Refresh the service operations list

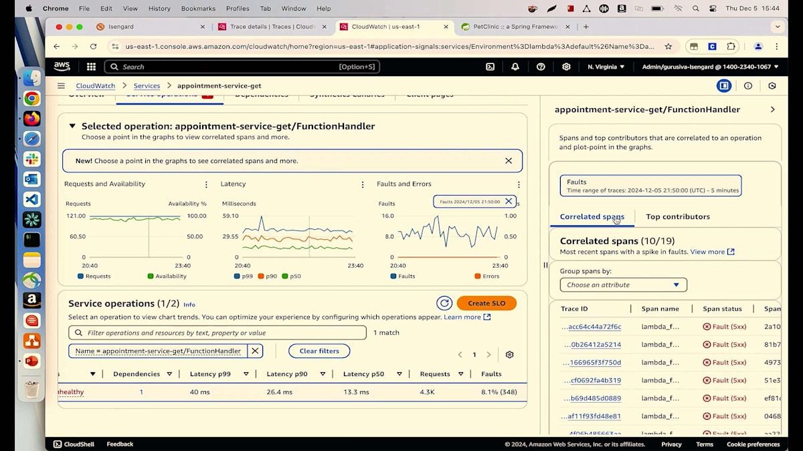(x=444, y=303)
